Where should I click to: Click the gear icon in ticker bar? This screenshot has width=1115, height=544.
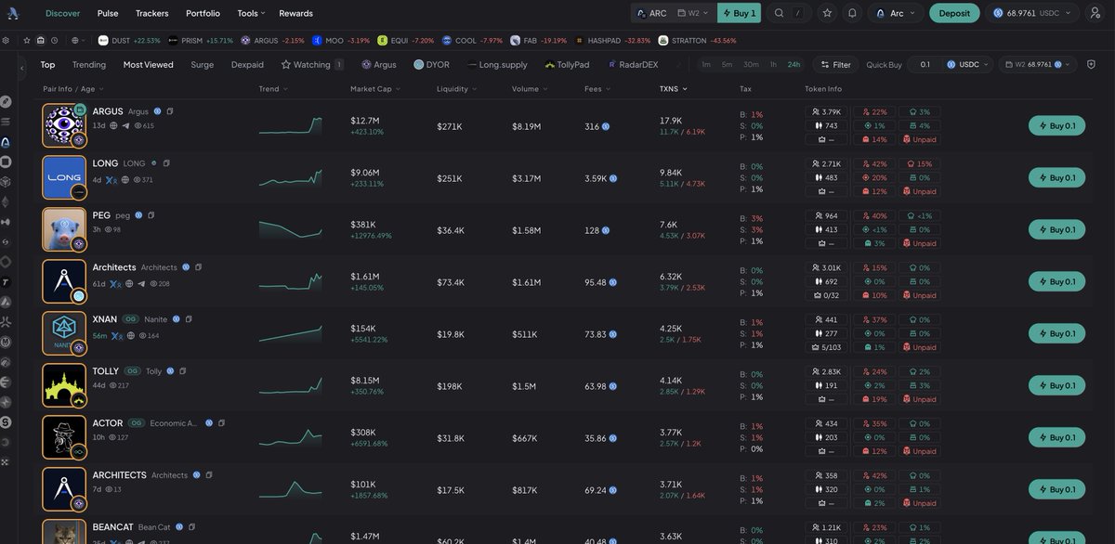(x=7, y=41)
